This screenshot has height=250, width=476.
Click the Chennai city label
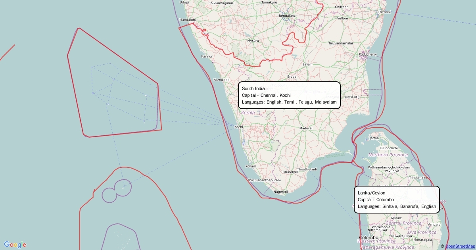click(x=384, y=12)
